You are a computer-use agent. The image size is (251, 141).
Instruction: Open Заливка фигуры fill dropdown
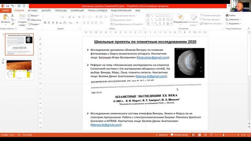point(211,15)
